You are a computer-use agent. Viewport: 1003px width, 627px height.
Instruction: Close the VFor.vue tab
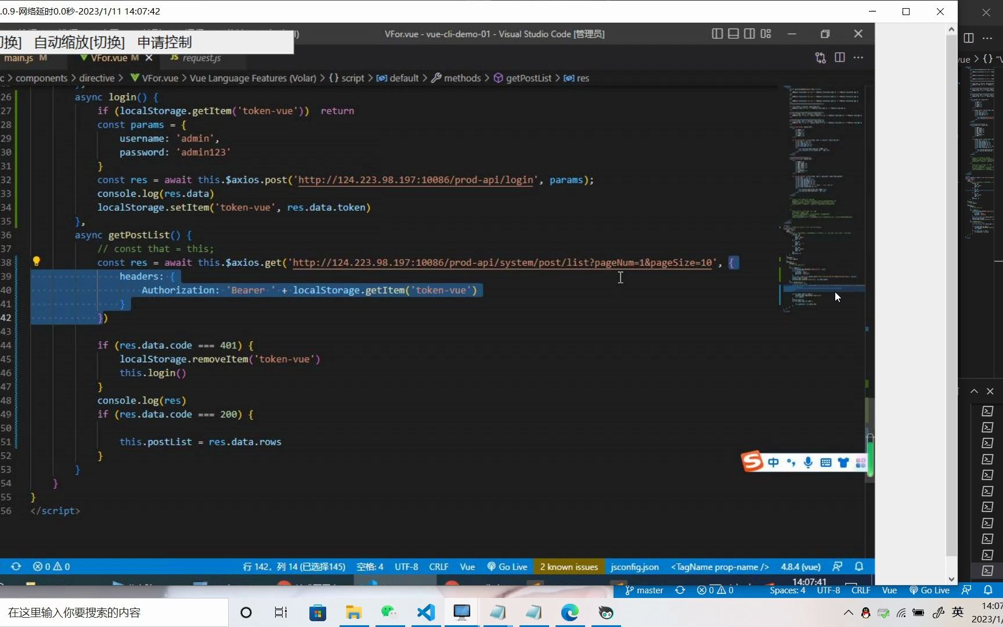(x=149, y=57)
